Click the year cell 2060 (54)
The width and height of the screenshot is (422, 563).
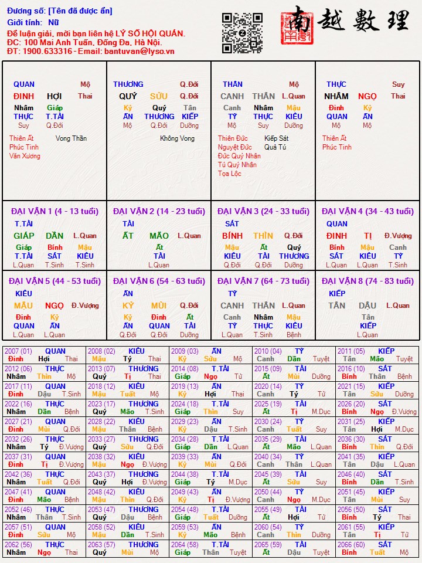294,531
